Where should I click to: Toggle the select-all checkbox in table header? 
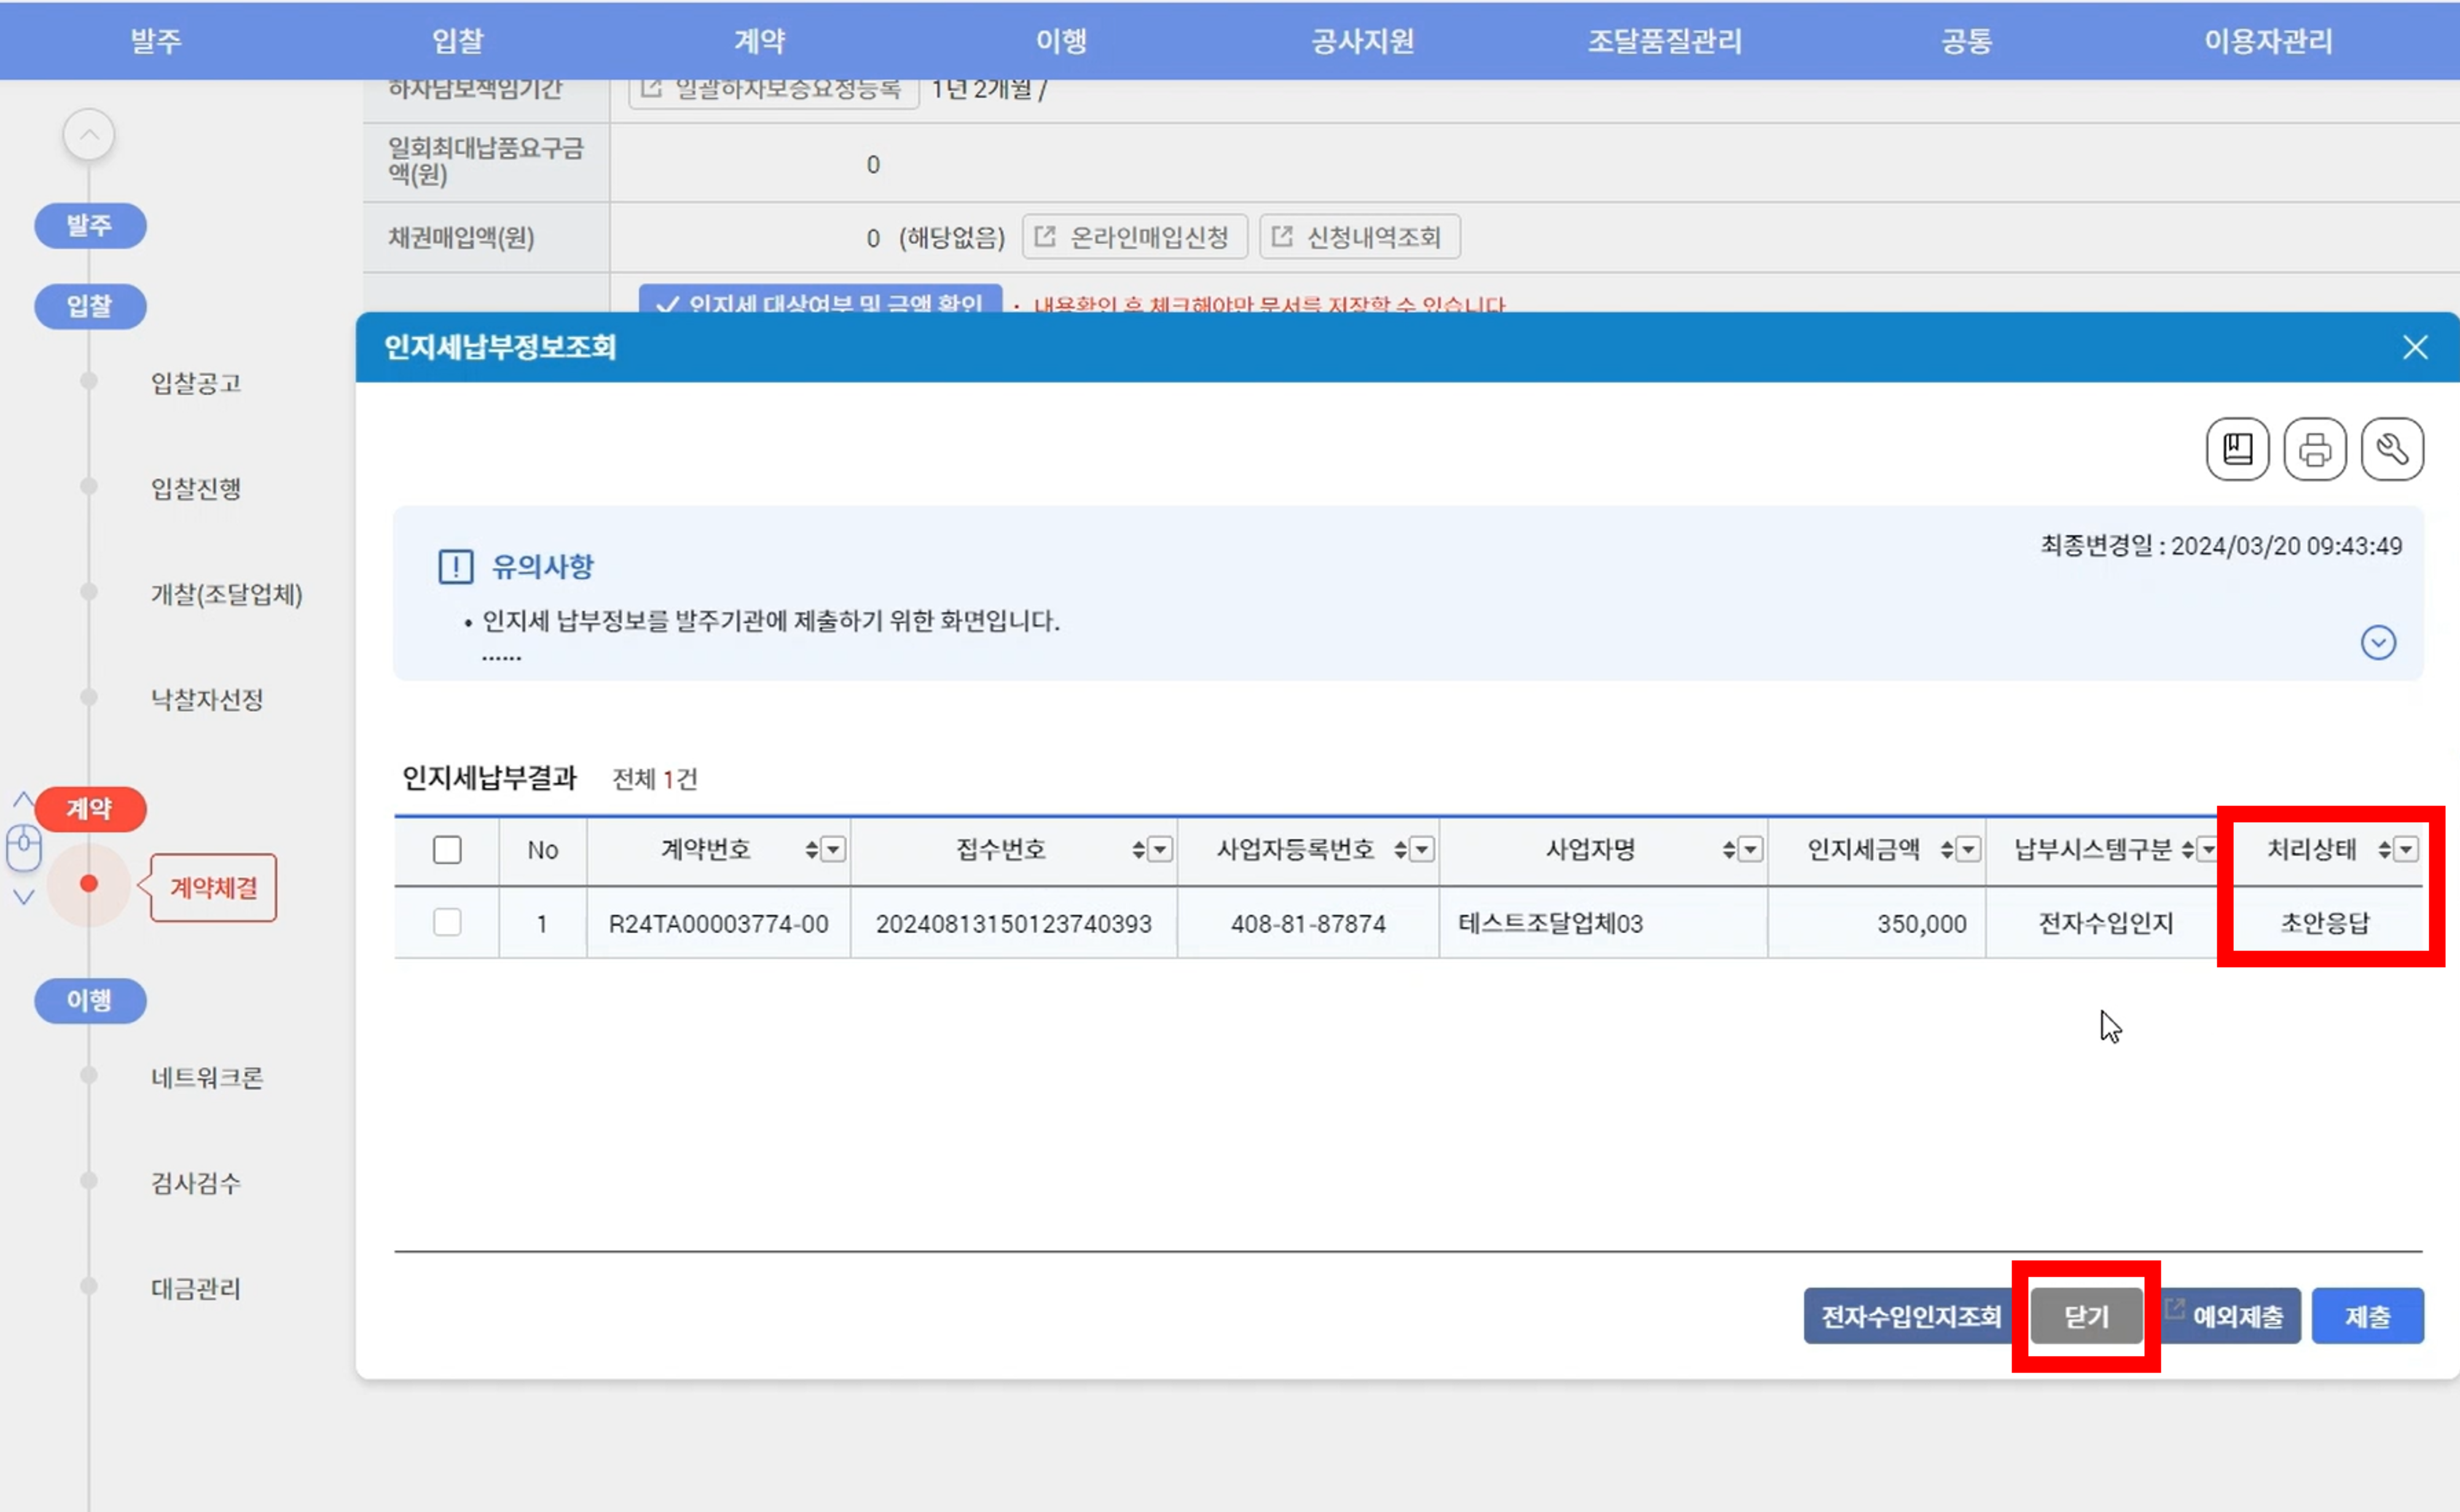coord(447,850)
